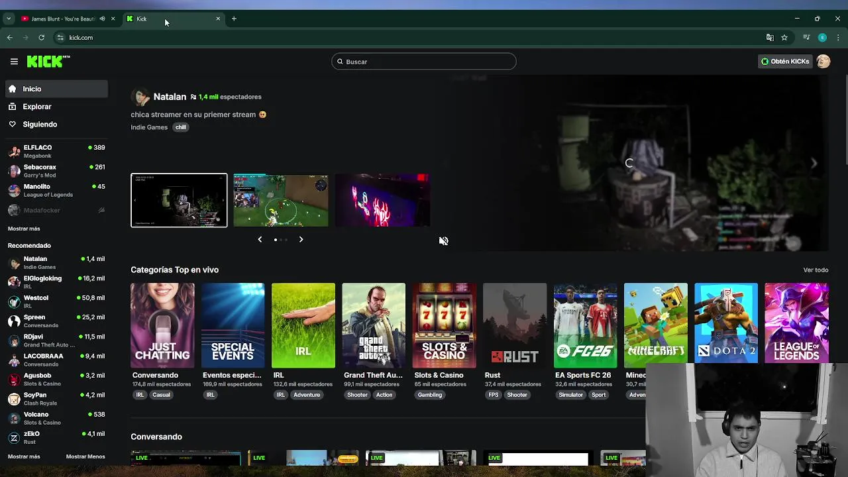This screenshot has height=477, width=848.
Task: Click Indie Games category link in banner
Action: 149,127
